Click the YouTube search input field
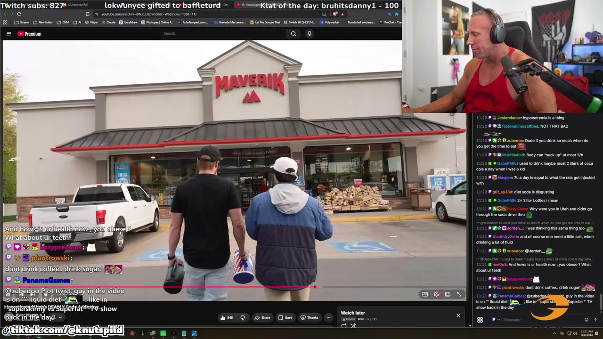603x339 pixels. tap(223, 33)
